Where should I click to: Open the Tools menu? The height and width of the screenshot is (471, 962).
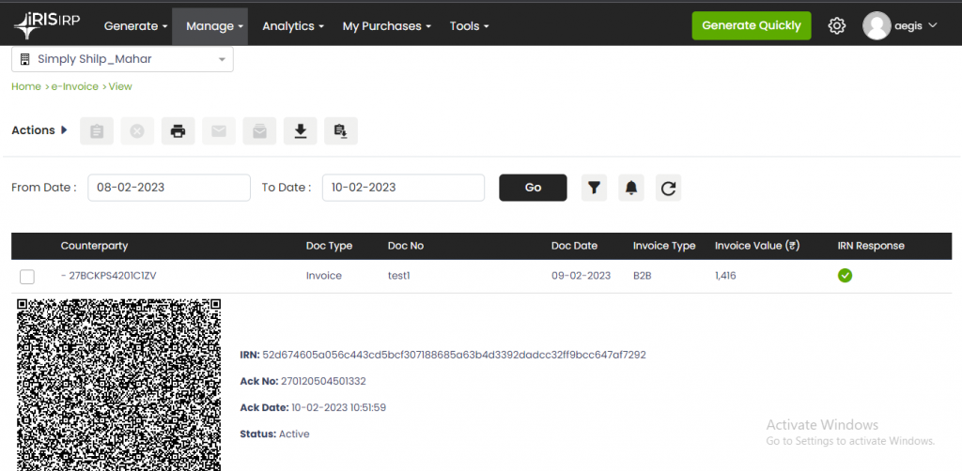[x=470, y=26]
